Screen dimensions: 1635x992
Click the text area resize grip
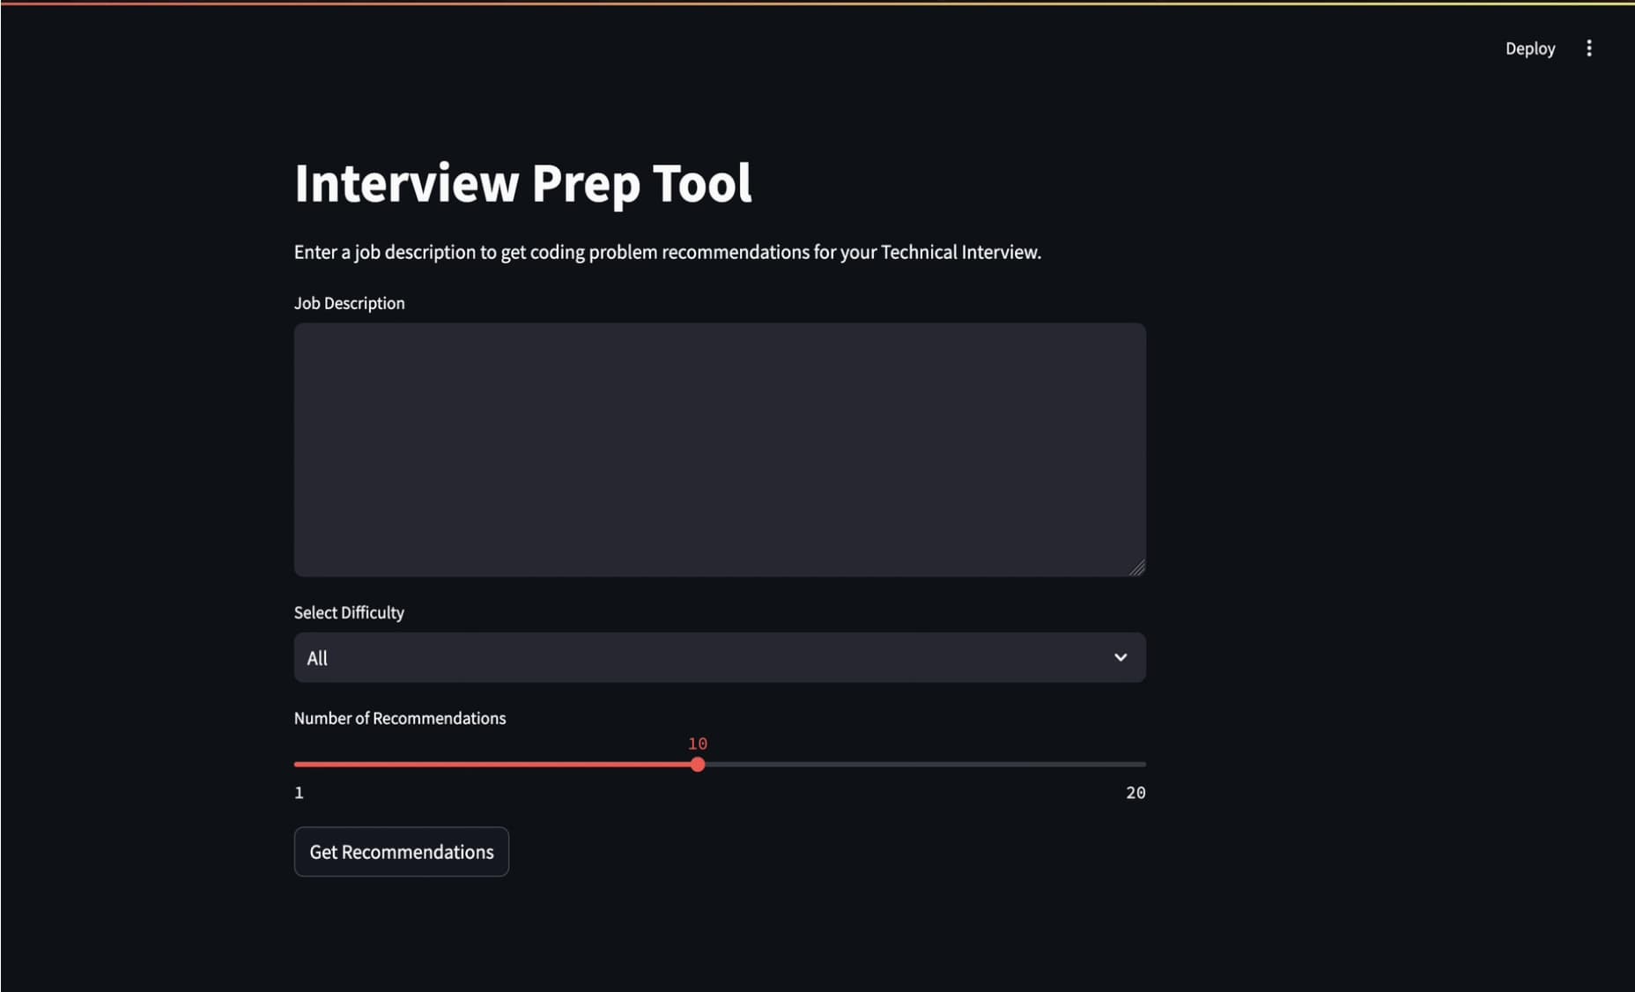click(1137, 568)
